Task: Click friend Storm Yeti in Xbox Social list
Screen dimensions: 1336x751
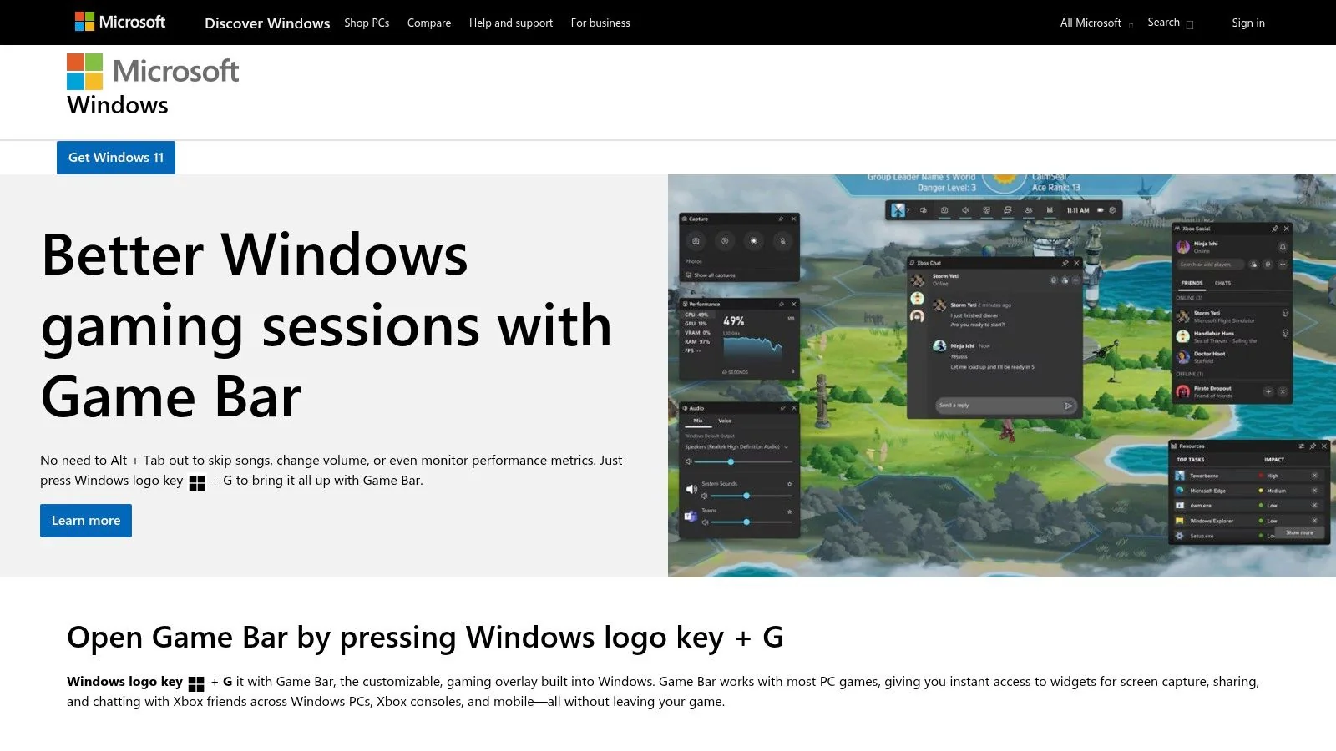Action: point(1232,316)
